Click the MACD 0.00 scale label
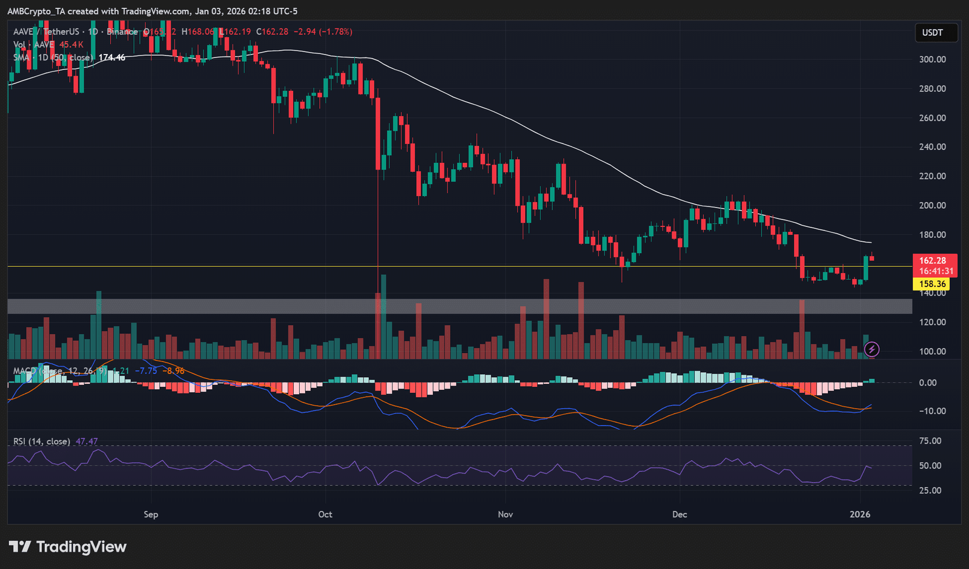The width and height of the screenshot is (969, 569). pyautogui.click(x=928, y=383)
